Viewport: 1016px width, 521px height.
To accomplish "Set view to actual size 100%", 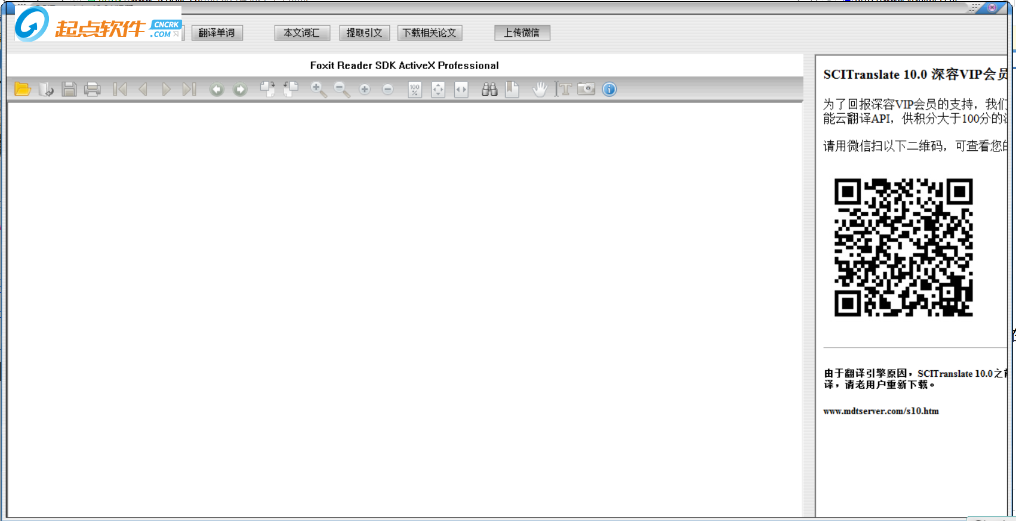I will (415, 89).
